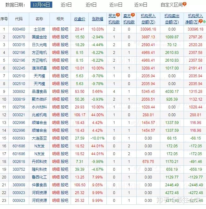
Task: Click the help icon beside 自定义区间
Action: 185,4
